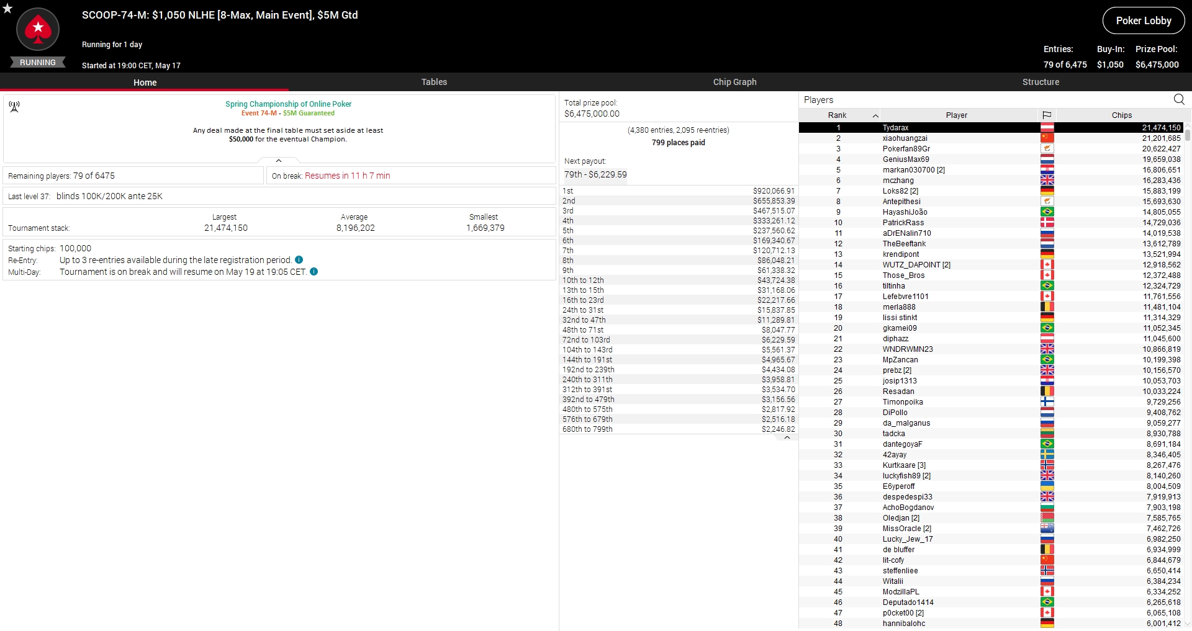Click the players list scrollbar

[1188, 135]
